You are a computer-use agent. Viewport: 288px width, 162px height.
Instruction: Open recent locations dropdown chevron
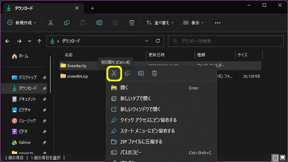click(29, 41)
